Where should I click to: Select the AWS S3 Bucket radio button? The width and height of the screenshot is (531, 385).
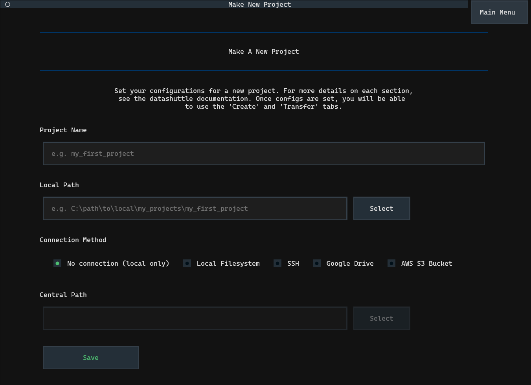coord(391,263)
